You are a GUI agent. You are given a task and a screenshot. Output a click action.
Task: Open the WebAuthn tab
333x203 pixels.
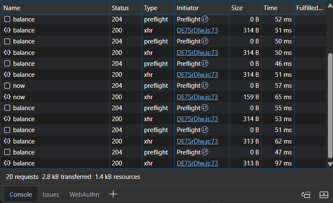click(84, 194)
